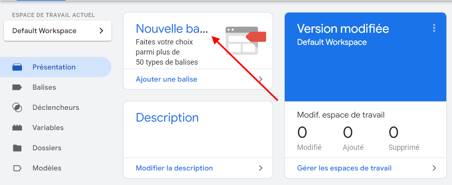The height and width of the screenshot is (185, 452).
Task: Open Gérer les espaces de travail link
Action: (344, 168)
